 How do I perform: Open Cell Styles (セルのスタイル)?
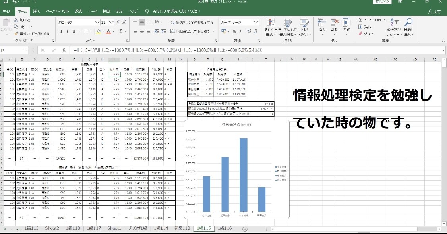coord(304,27)
